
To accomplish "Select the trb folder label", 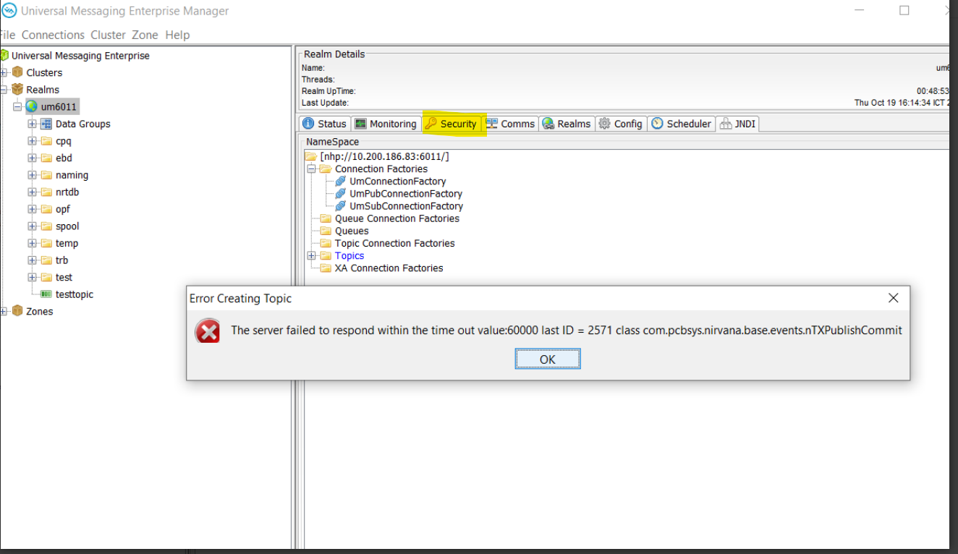I will pyautogui.click(x=62, y=260).
